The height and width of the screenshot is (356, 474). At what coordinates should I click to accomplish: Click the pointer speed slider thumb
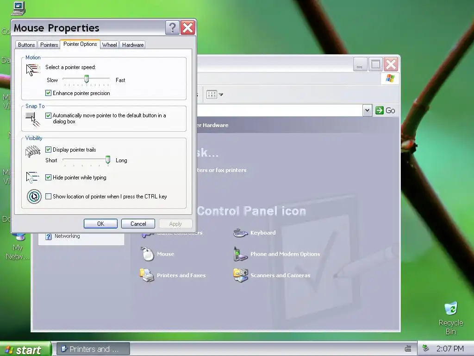tap(87, 79)
